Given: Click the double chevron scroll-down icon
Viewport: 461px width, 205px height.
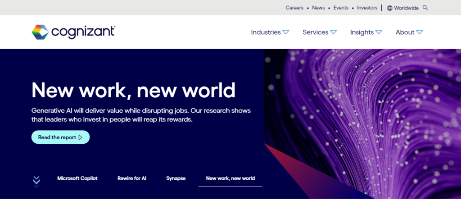Looking at the screenshot, I should coord(36,181).
